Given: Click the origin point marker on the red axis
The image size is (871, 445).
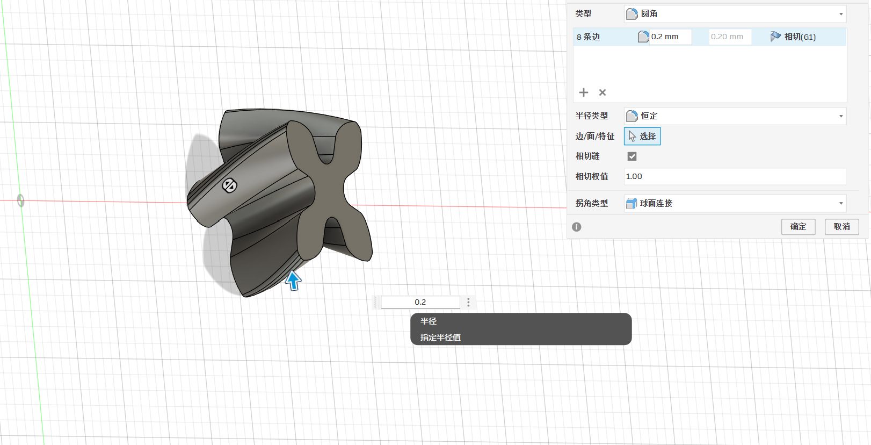Looking at the screenshot, I should coord(20,200).
